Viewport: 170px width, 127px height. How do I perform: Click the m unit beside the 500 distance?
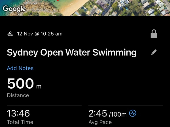point(39,86)
